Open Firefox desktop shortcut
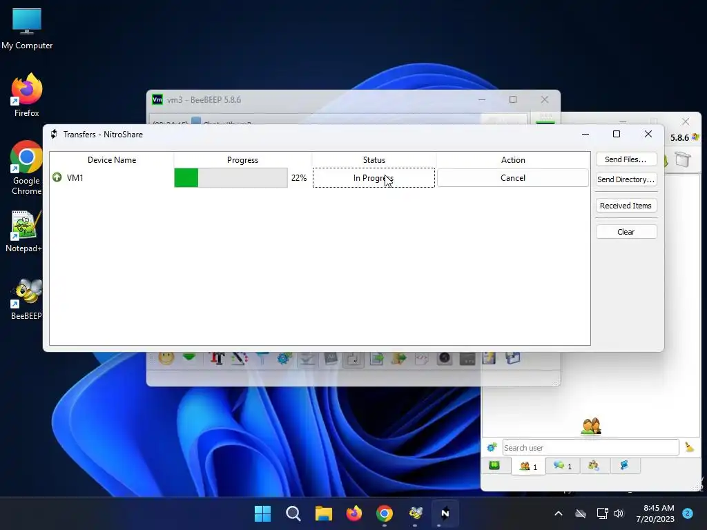 (x=27, y=95)
